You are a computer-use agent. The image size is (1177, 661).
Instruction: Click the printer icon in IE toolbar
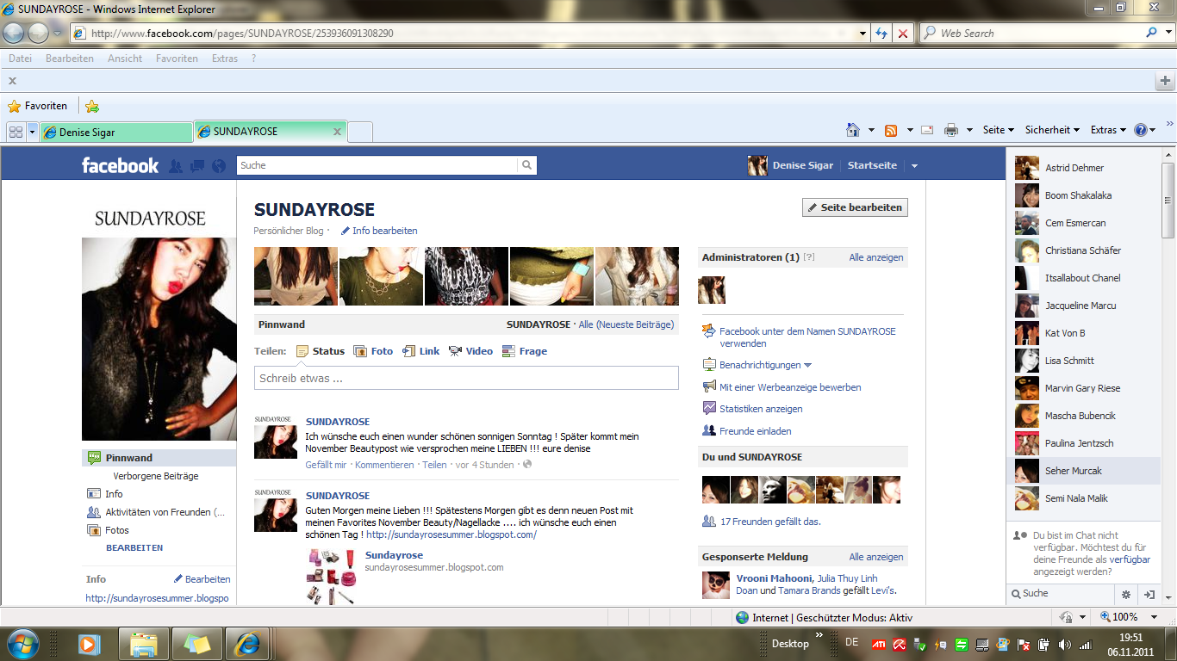pos(951,131)
